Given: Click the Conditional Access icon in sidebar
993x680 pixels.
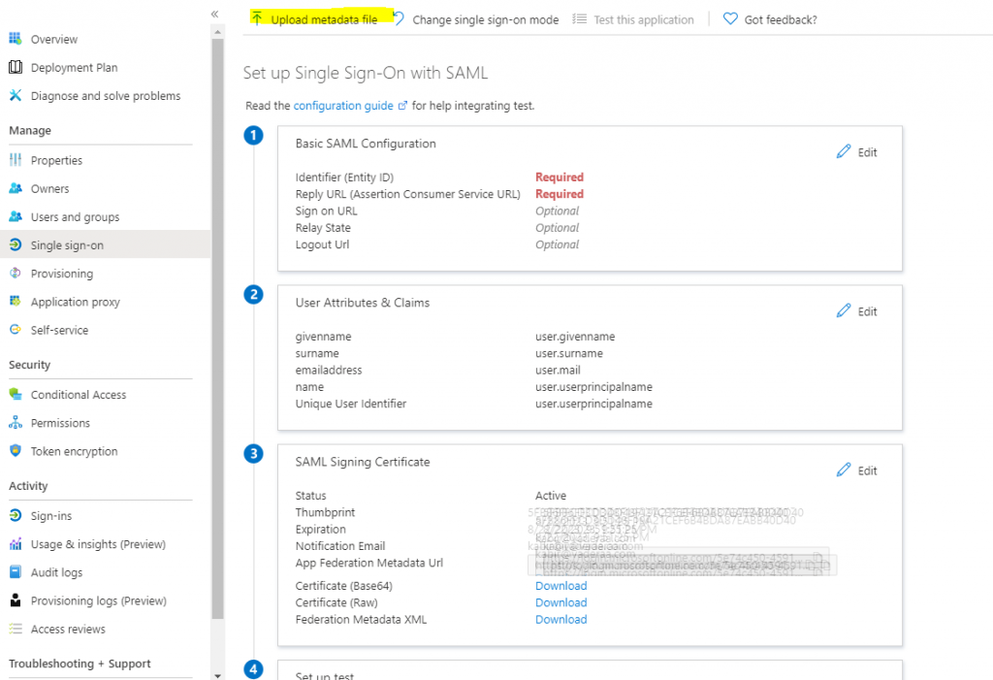Looking at the screenshot, I should pos(16,395).
